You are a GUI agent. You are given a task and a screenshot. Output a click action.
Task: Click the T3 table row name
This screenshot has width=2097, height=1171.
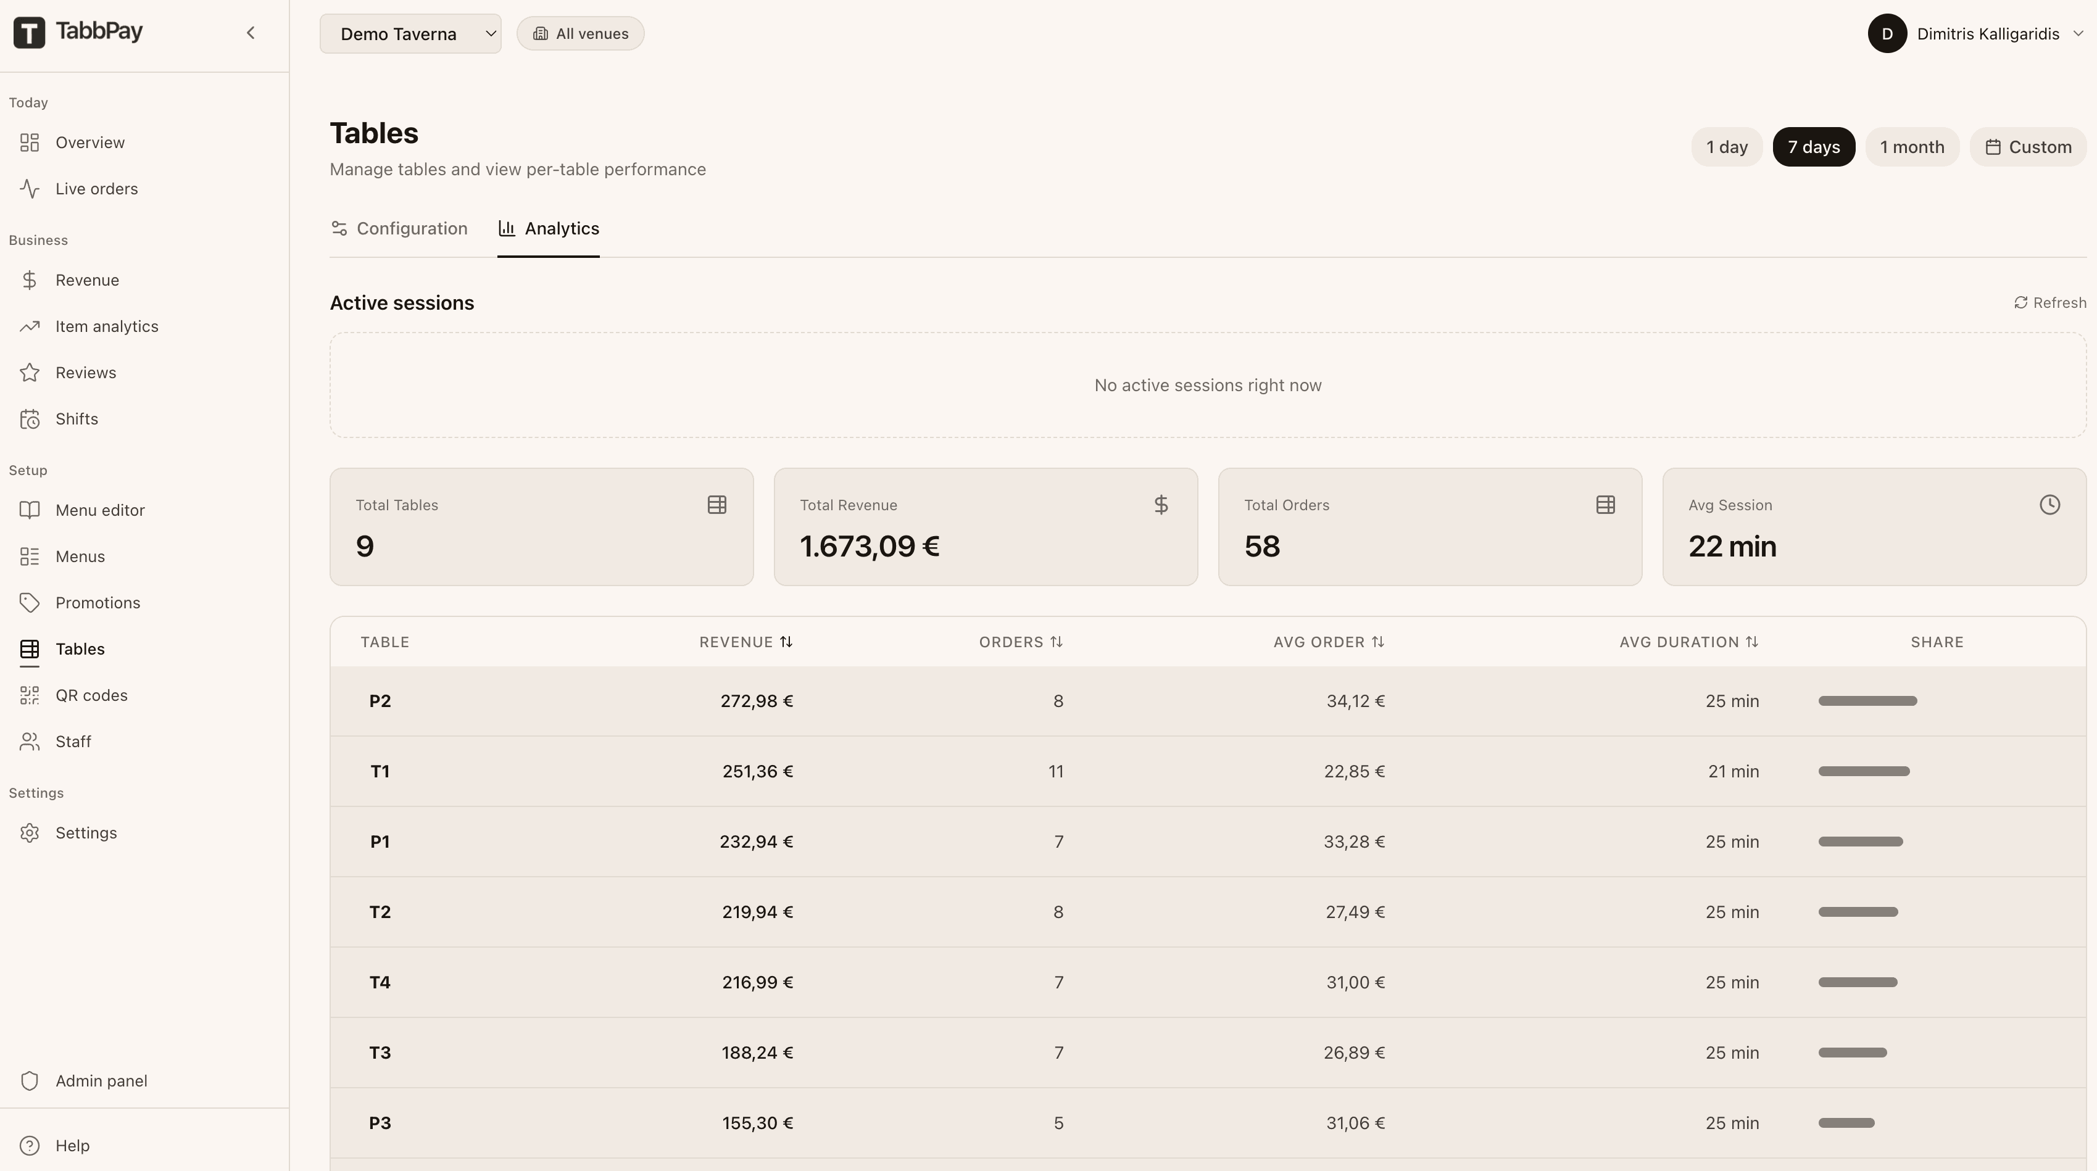(x=380, y=1053)
